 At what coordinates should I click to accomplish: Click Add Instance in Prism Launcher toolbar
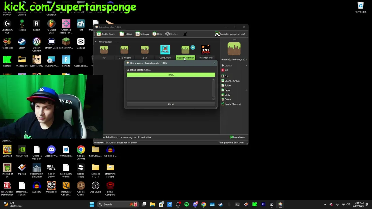[106, 34]
